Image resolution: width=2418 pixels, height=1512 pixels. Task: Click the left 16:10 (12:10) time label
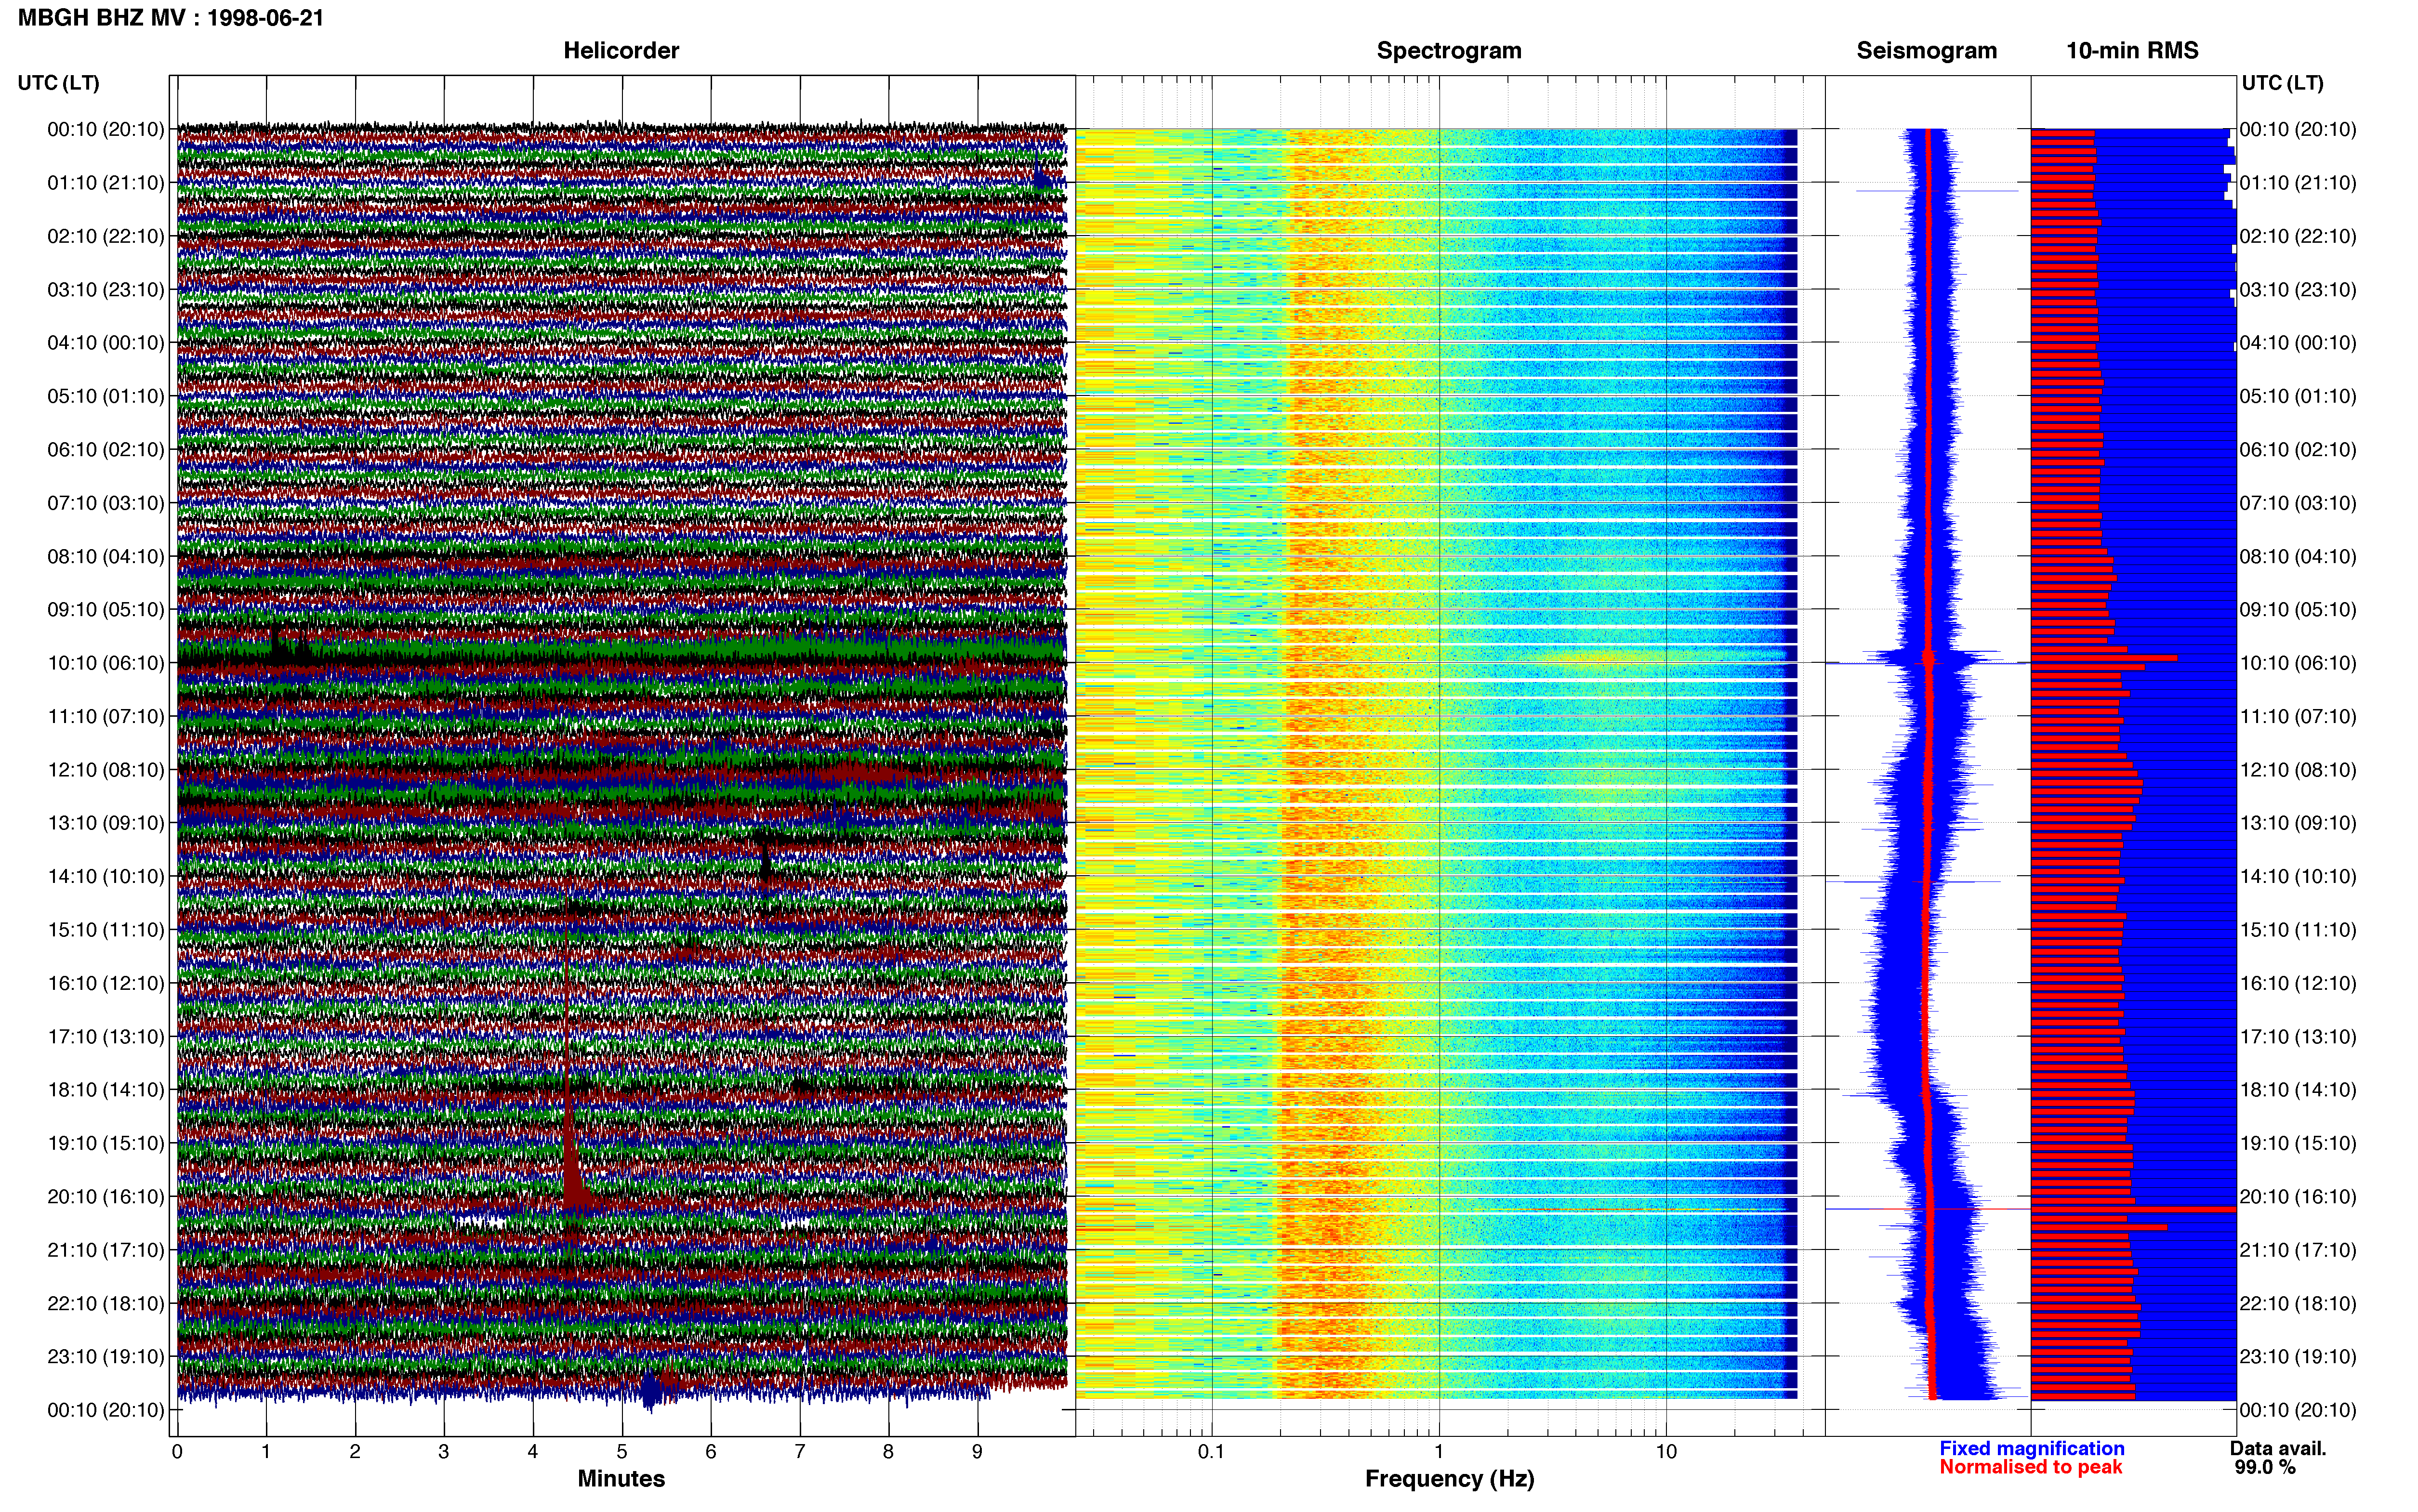106,983
